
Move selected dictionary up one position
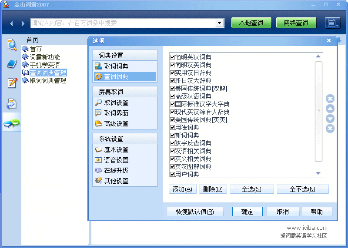(330, 109)
